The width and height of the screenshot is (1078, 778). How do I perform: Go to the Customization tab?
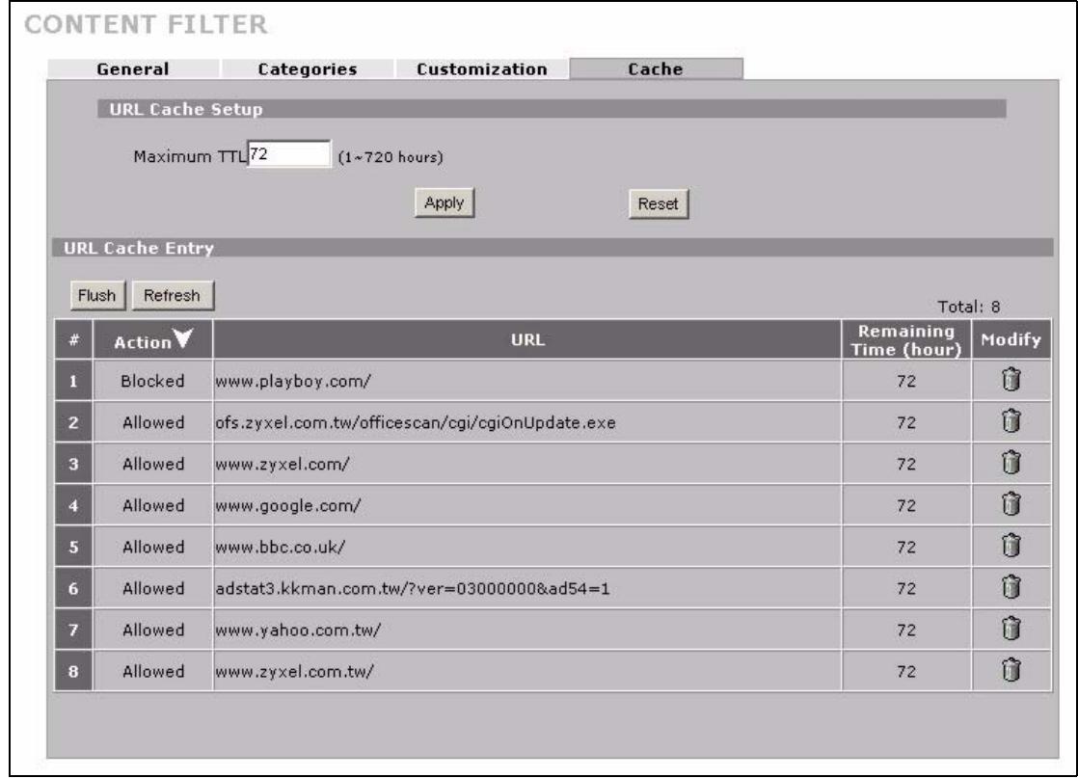[482, 68]
